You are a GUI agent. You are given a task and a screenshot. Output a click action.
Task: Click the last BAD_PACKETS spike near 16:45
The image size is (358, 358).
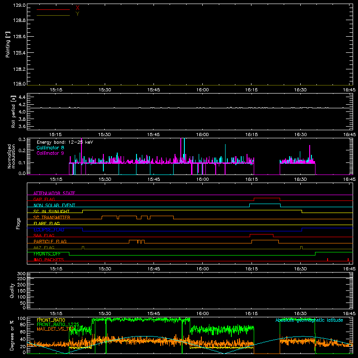coord(348,260)
